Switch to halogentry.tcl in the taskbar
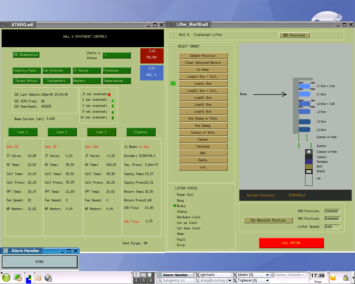The image size is (355, 284). (175, 280)
